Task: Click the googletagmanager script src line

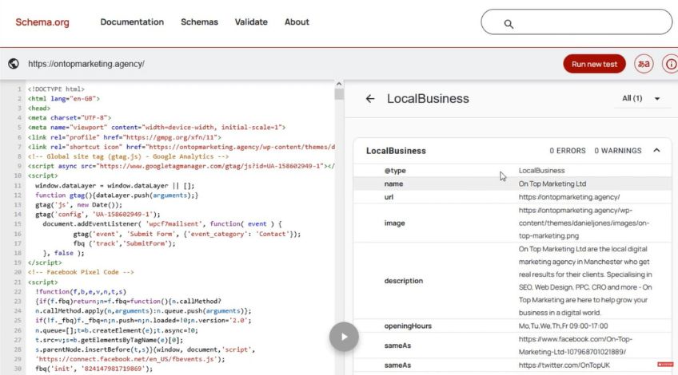Action: pos(181,166)
